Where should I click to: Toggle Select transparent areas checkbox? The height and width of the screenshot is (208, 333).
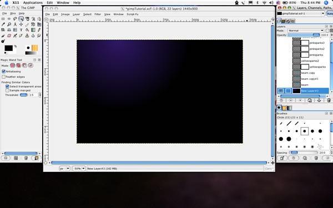(x=7, y=86)
